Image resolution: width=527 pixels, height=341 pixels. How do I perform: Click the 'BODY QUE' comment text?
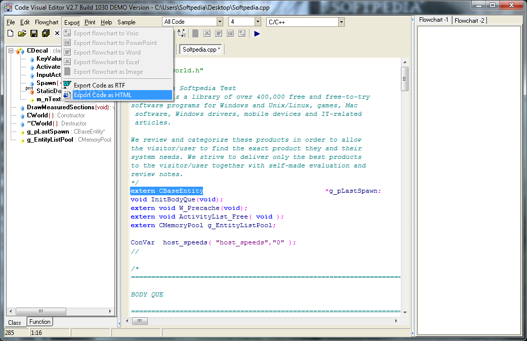147,294
